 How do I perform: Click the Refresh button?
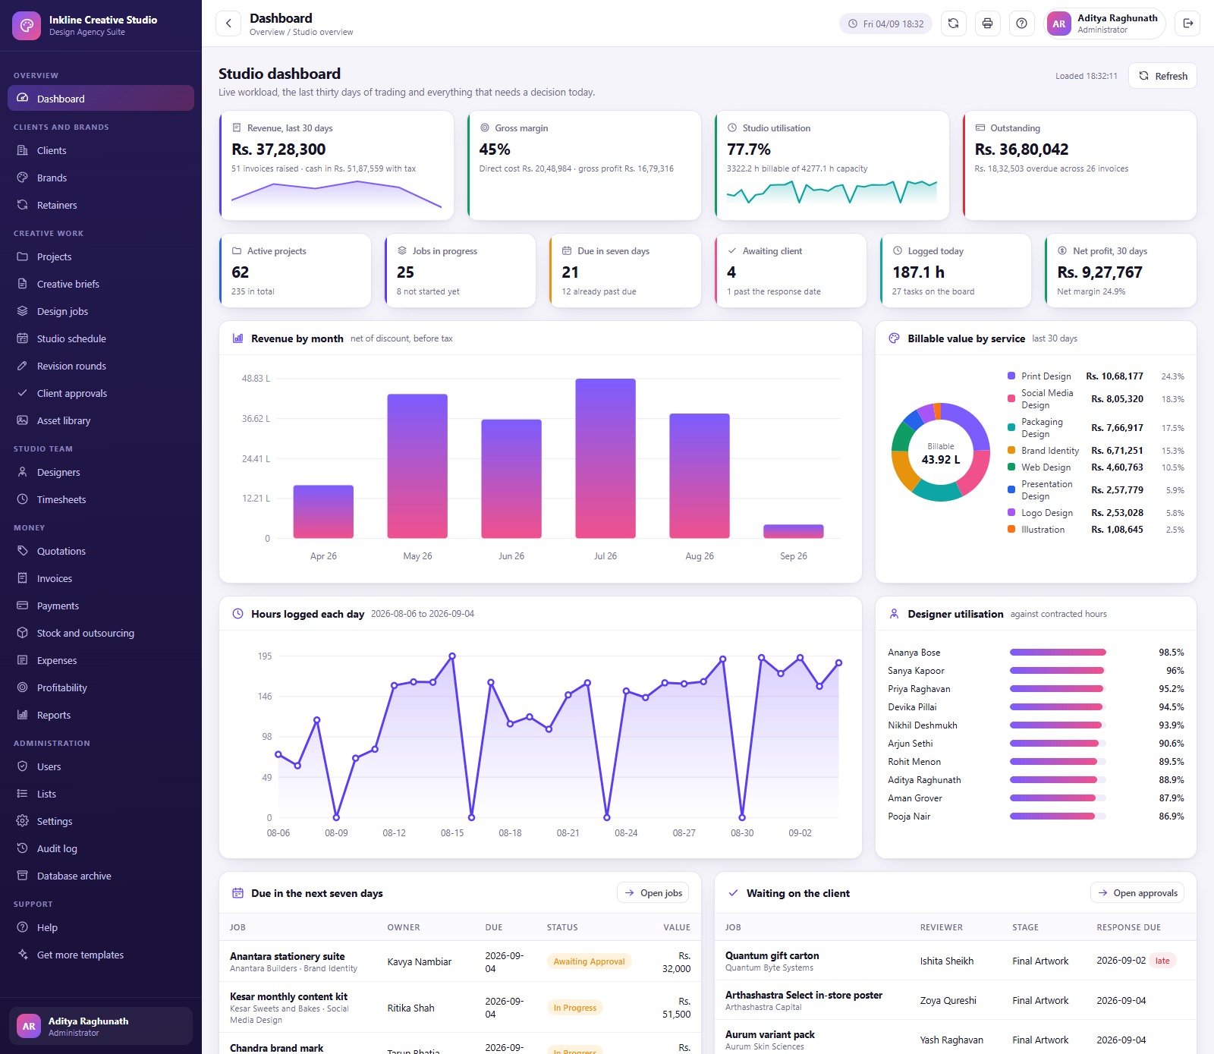[x=1162, y=76]
